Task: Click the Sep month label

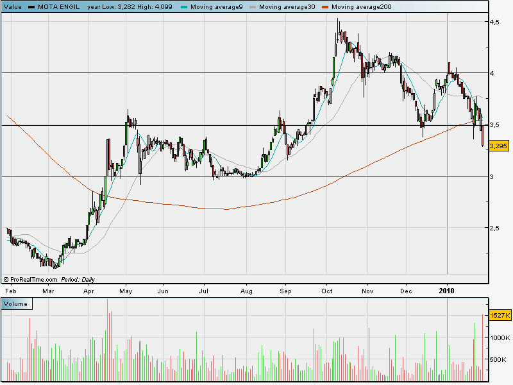Action: point(285,291)
